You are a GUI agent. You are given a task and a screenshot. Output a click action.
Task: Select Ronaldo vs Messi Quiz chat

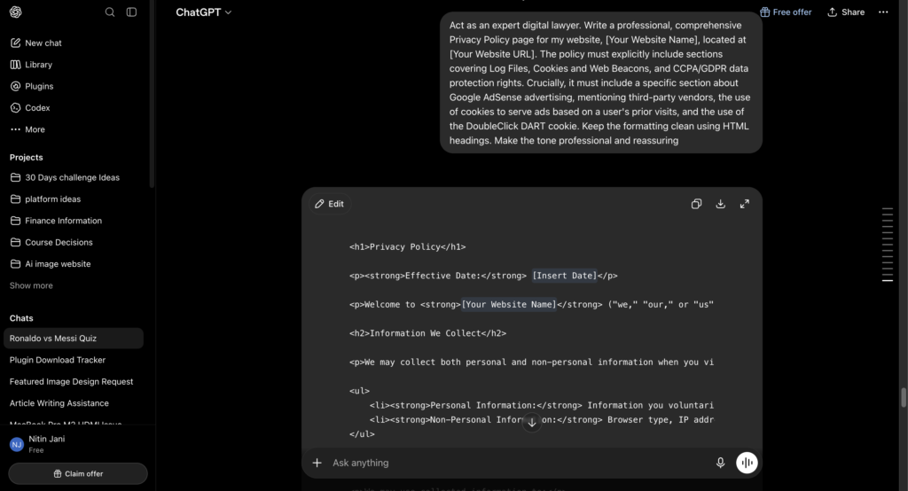point(74,339)
